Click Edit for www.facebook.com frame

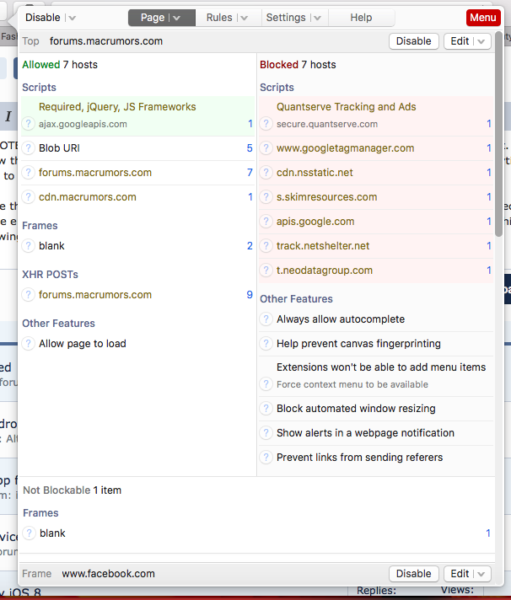point(460,574)
